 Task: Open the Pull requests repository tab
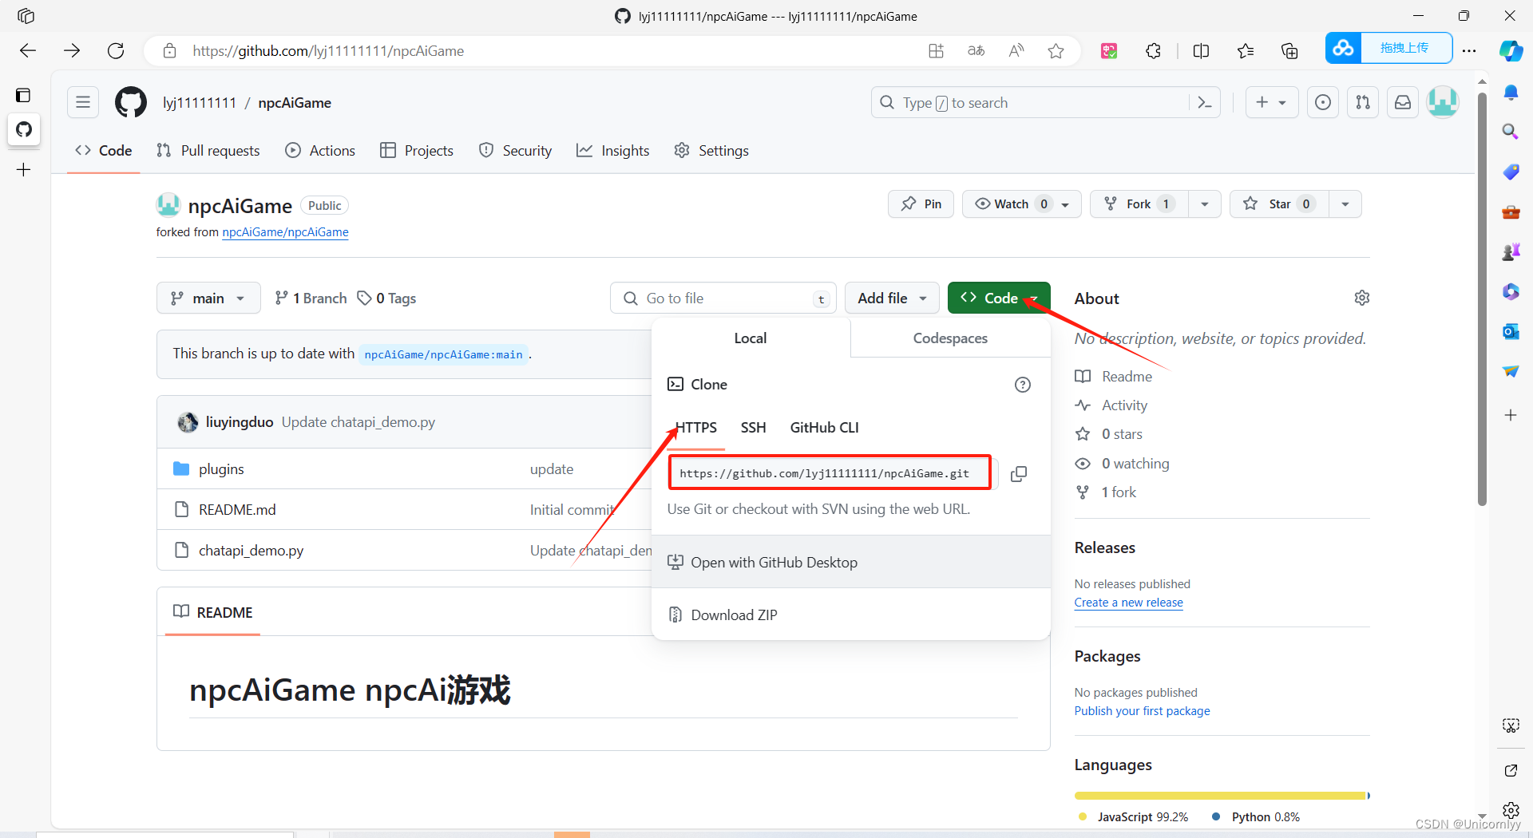click(x=208, y=151)
